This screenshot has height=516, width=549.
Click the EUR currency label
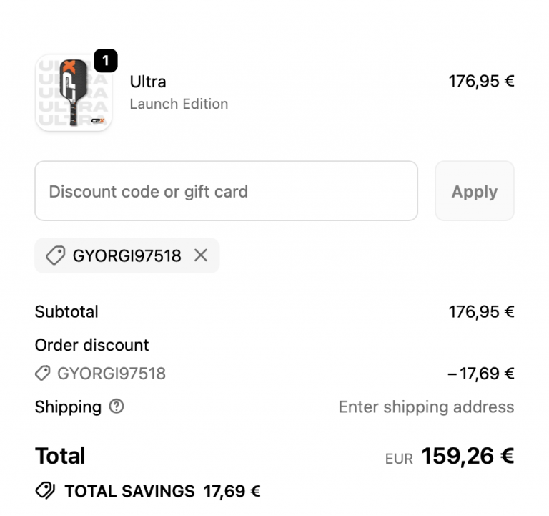[399, 459]
